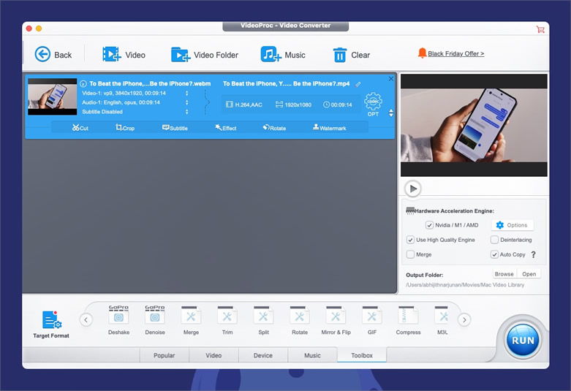The image size is (571, 391).
Task: Reorder item with up-down arrows
Action: coord(391,113)
